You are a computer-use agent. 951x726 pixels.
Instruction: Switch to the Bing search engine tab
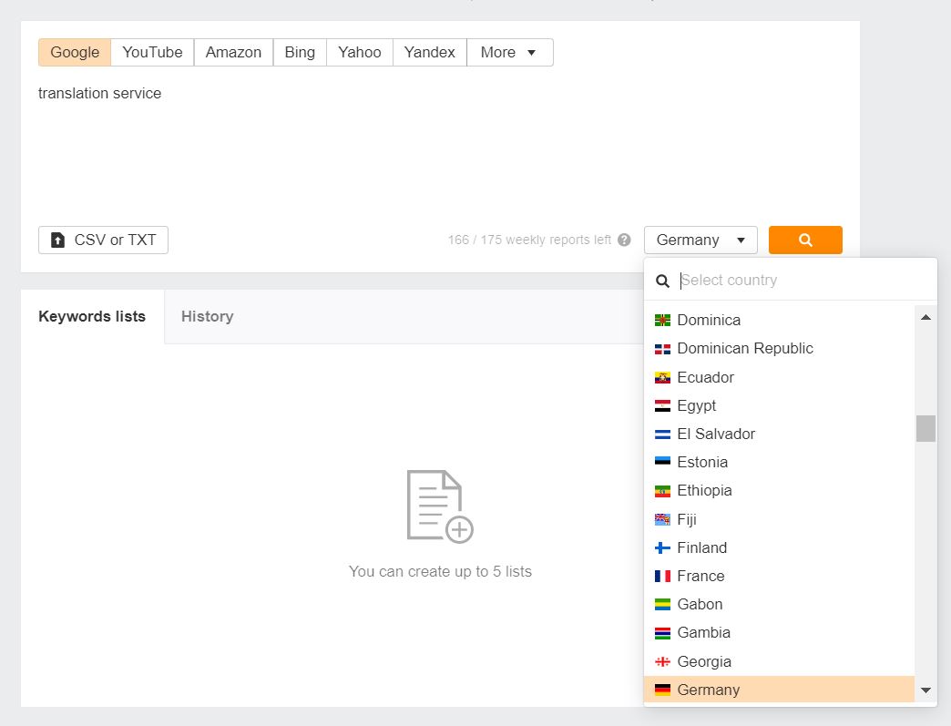point(300,52)
